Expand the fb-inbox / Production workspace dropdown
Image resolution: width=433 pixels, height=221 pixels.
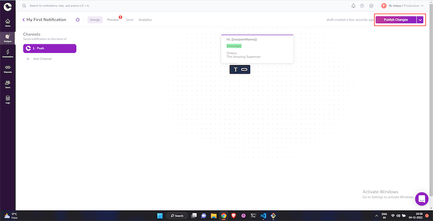click(x=406, y=6)
